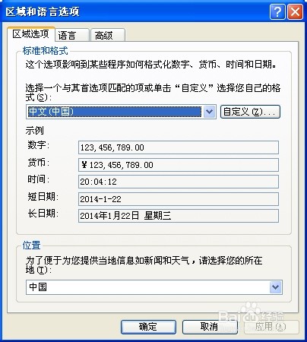Click the 取消 cancel button
The image size is (307, 342).
coord(210,327)
